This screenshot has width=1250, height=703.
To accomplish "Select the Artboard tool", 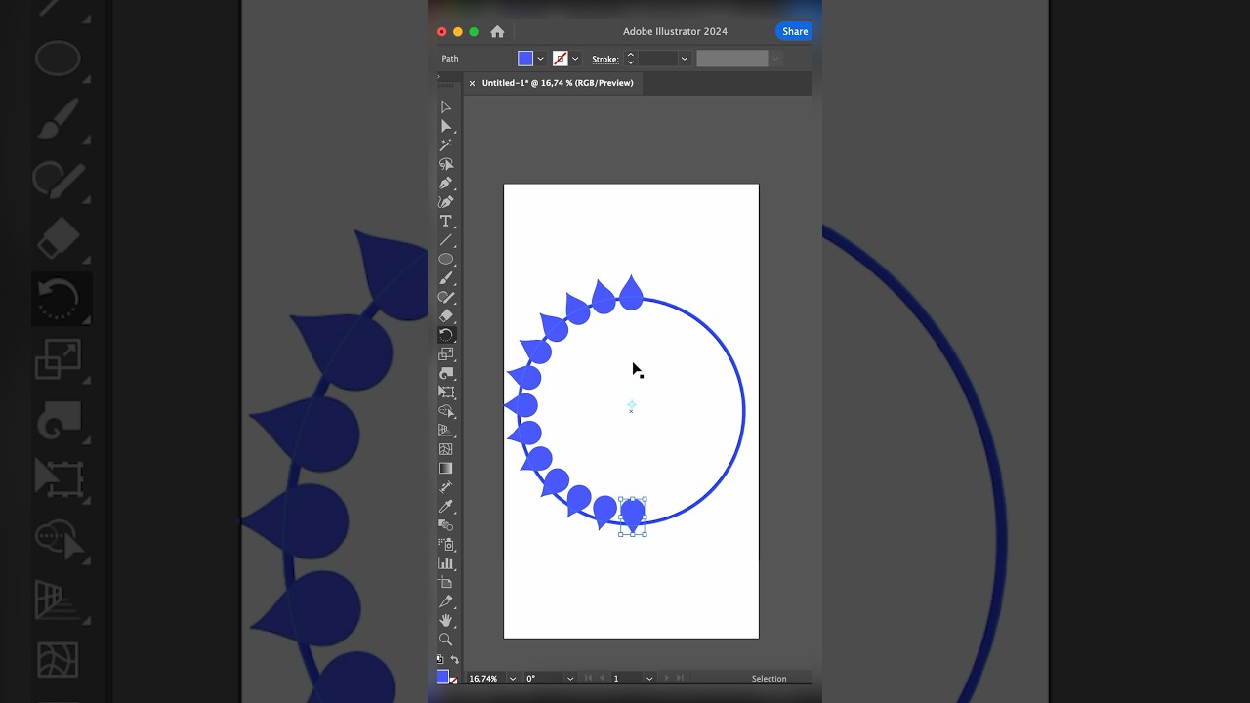I will click(x=446, y=582).
